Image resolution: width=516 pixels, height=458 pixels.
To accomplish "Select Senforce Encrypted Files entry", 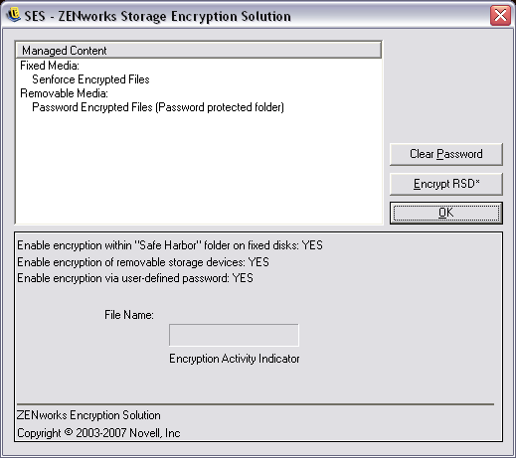I will (90, 79).
